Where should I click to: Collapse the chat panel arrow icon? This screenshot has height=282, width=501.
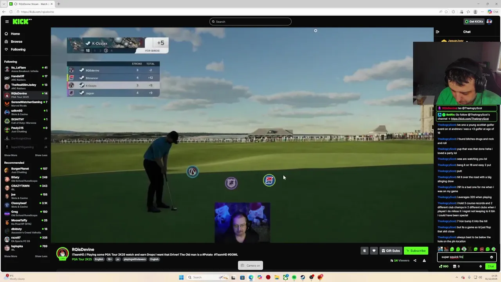(x=438, y=32)
